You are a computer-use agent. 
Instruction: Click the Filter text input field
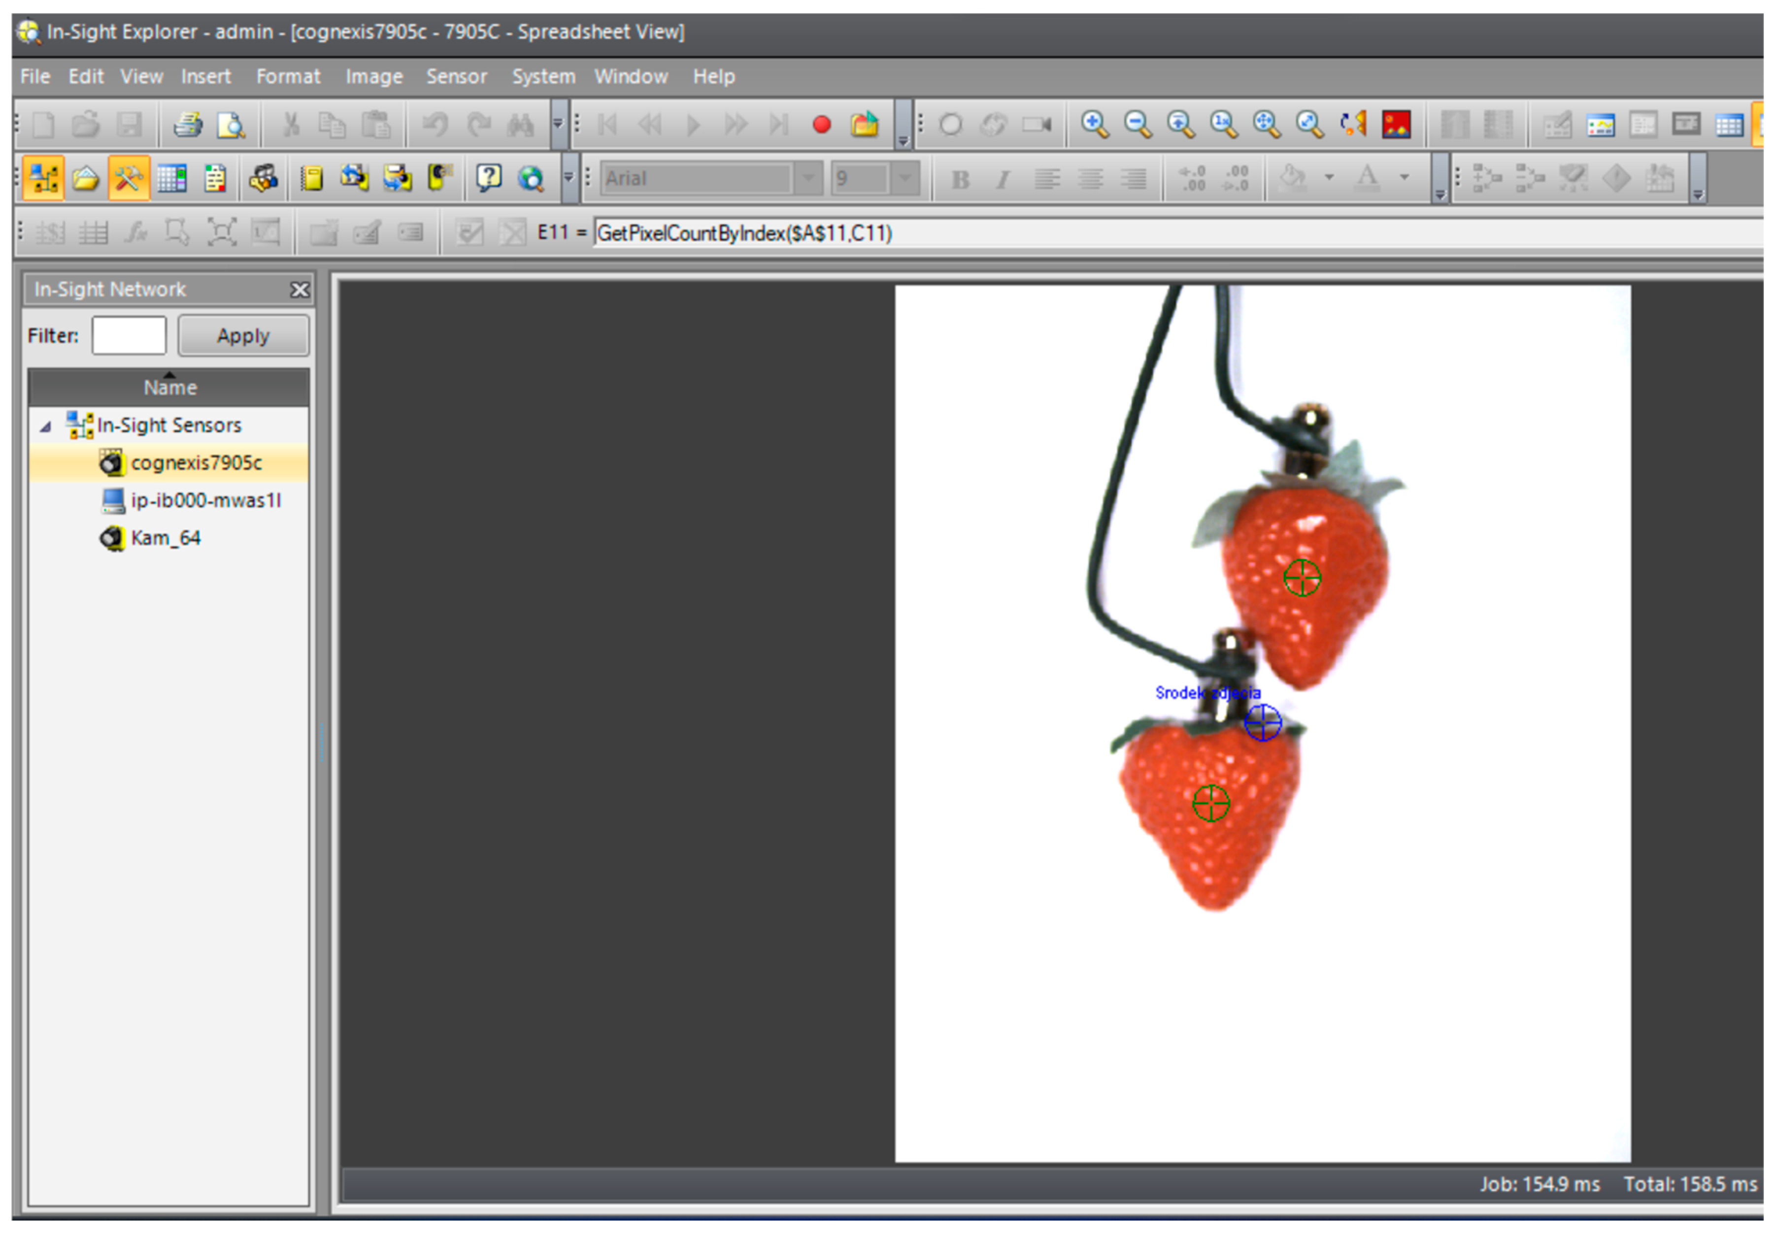[x=129, y=336]
